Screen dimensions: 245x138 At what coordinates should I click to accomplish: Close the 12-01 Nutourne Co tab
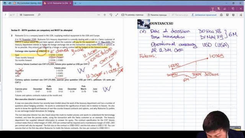pyautogui.click(x=70, y=3)
